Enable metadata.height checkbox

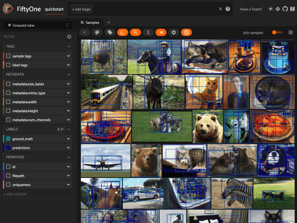(x=8, y=111)
